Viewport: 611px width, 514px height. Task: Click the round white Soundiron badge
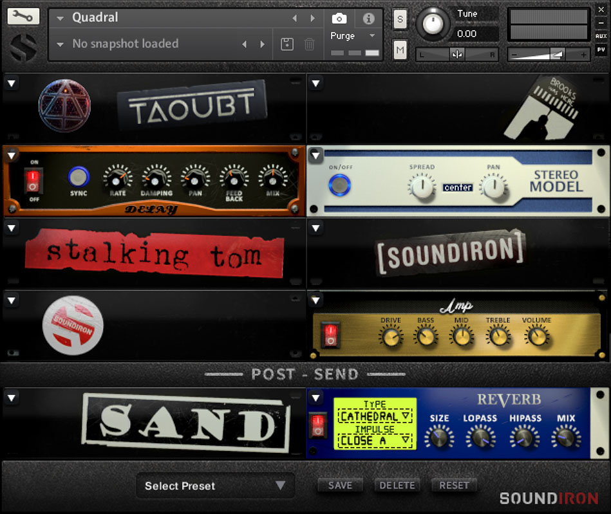pos(73,325)
